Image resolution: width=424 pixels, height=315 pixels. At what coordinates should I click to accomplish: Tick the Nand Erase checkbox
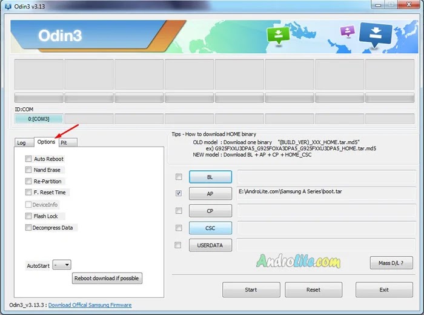click(x=28, y=170)
